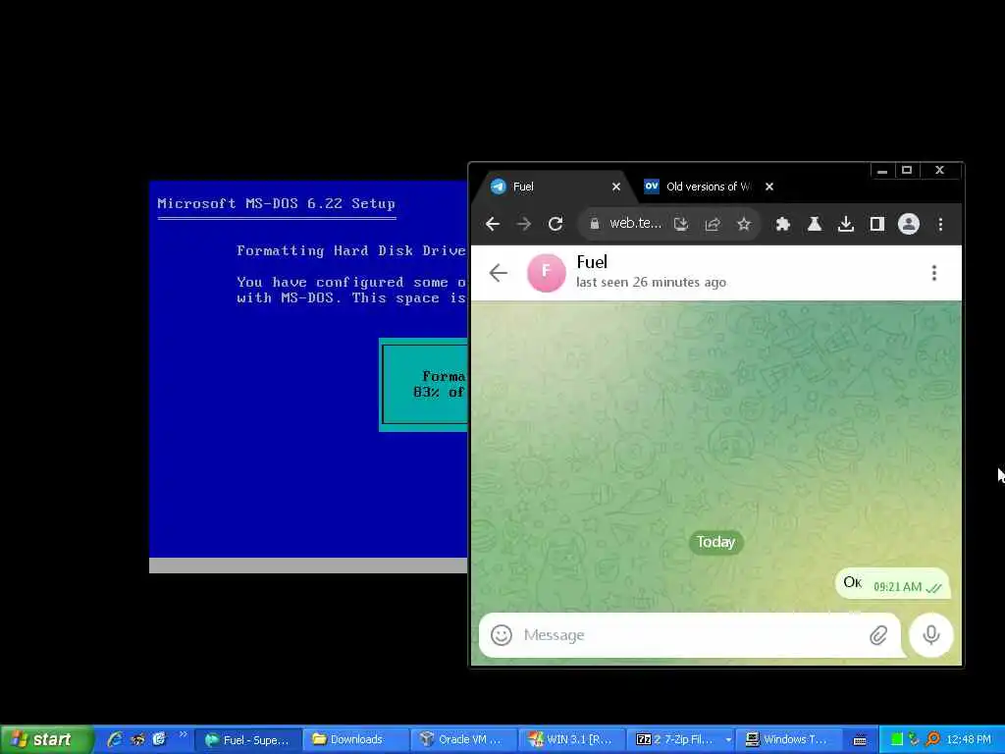Open the Chrome three-dot menu

pos(940,224)
